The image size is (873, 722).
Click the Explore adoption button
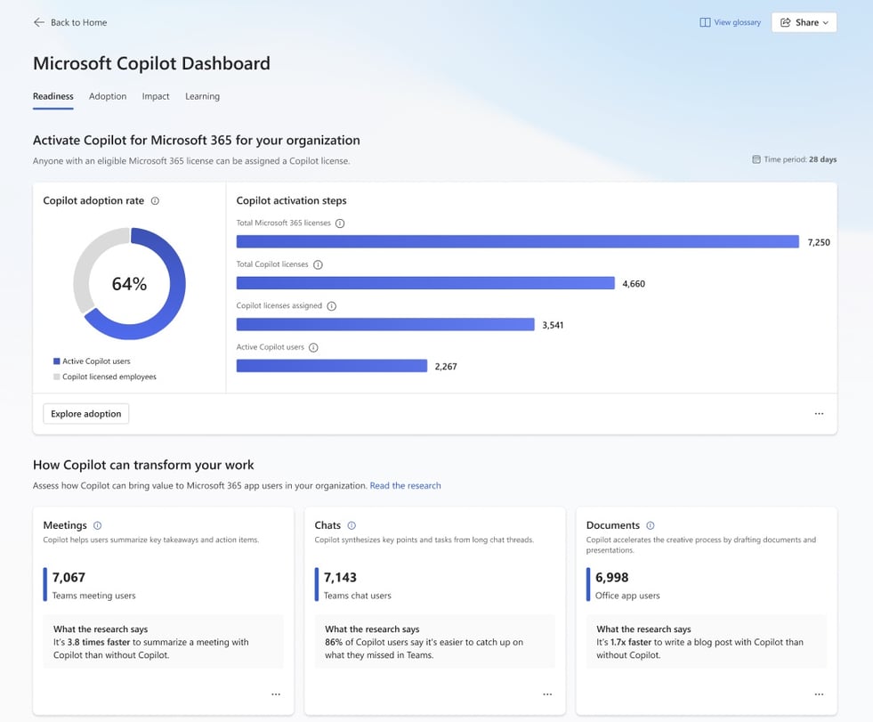click(85, 413)
